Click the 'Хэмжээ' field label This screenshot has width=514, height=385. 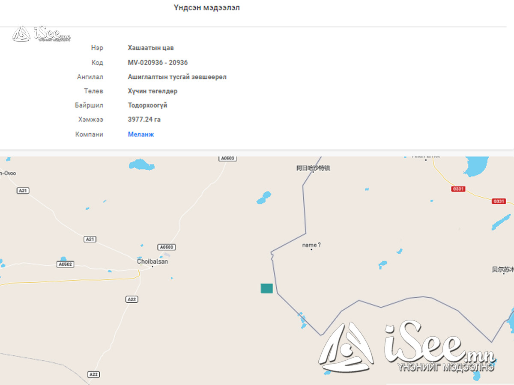coord(90,119)
